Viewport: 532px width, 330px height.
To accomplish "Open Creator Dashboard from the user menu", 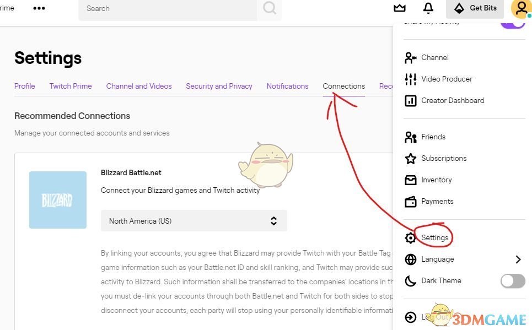I will (453, 100).
